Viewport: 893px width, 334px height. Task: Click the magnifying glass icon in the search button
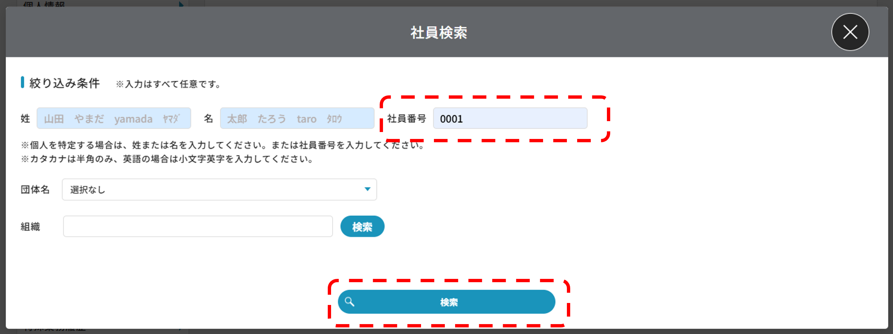[x=350, y=302]
